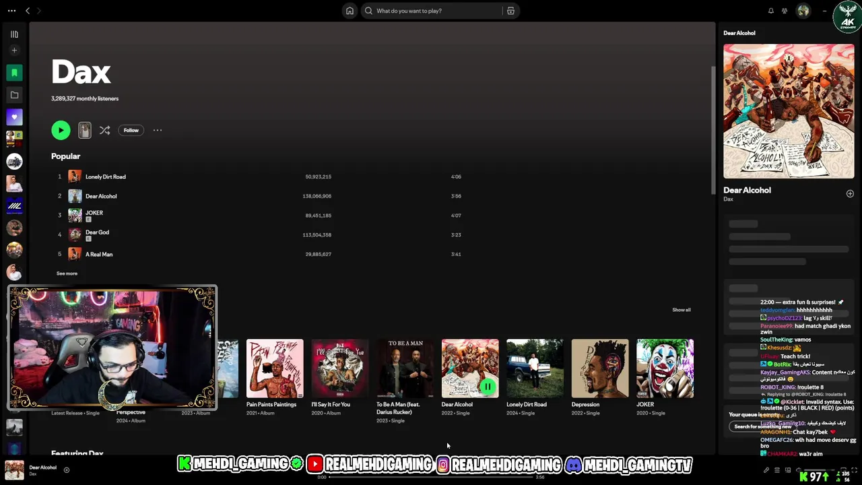Open 50,923,215 play count of Lonely Dirt Road
The height and width of the screenshot is (485, 862).
(318, 176)
